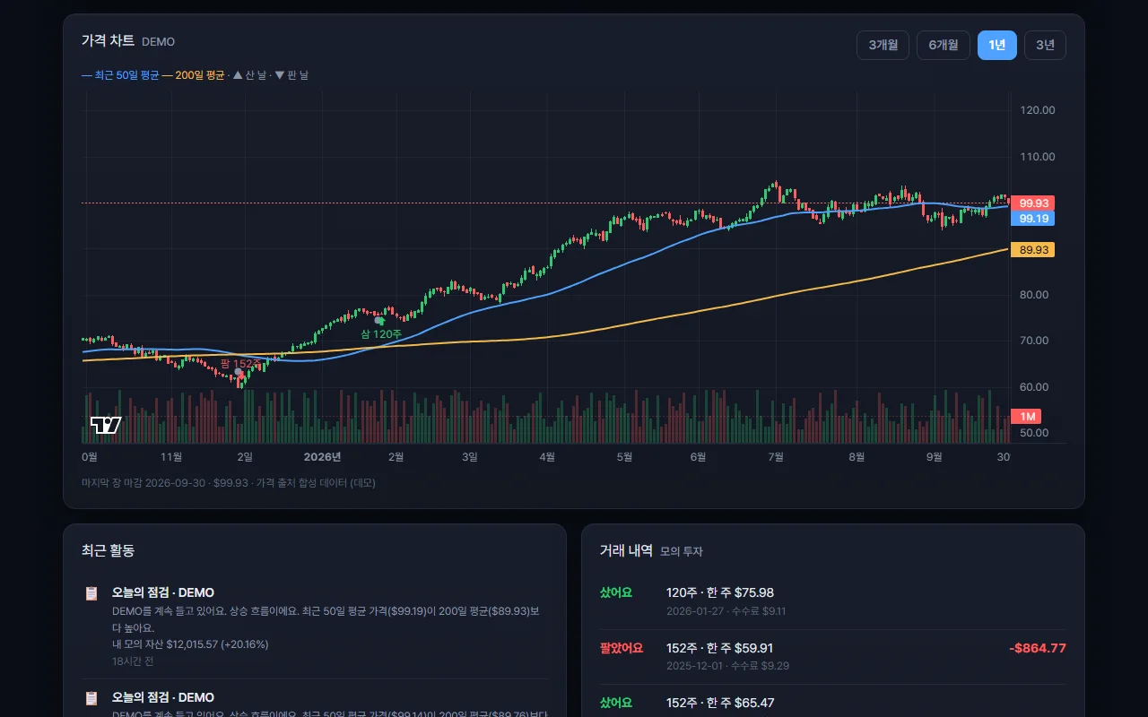The height and width of the screenshot is (717, 1148).
Task: Switch chart range to 6개월
Action: pyautogui.click(x=944, y=45)
